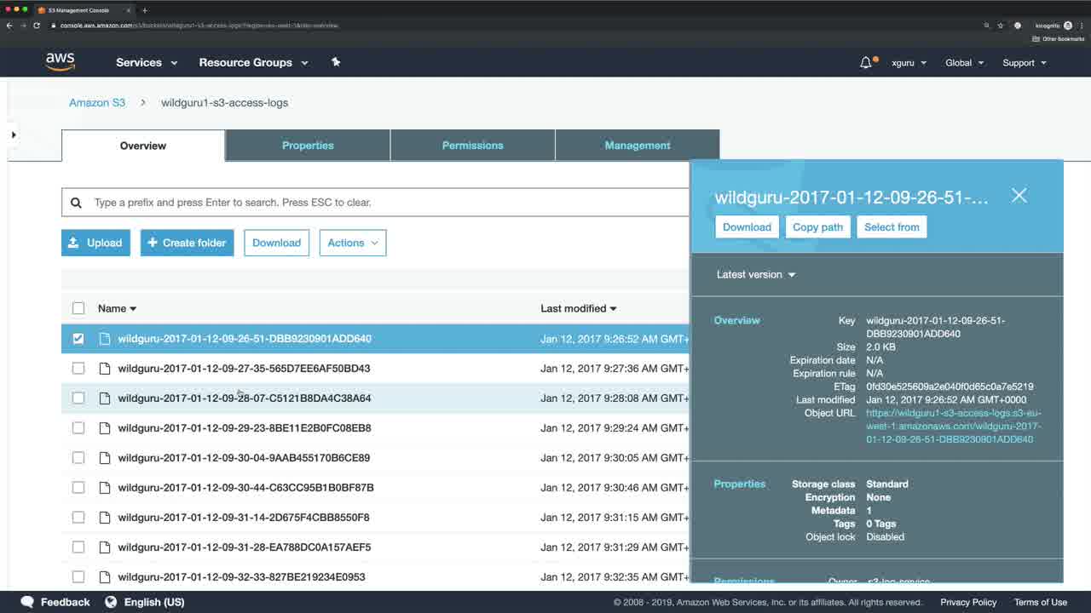The height and width of the screenshot is (613, 1091).
Task: Open the Terms of Use link
Action: tap(1040, 602)
